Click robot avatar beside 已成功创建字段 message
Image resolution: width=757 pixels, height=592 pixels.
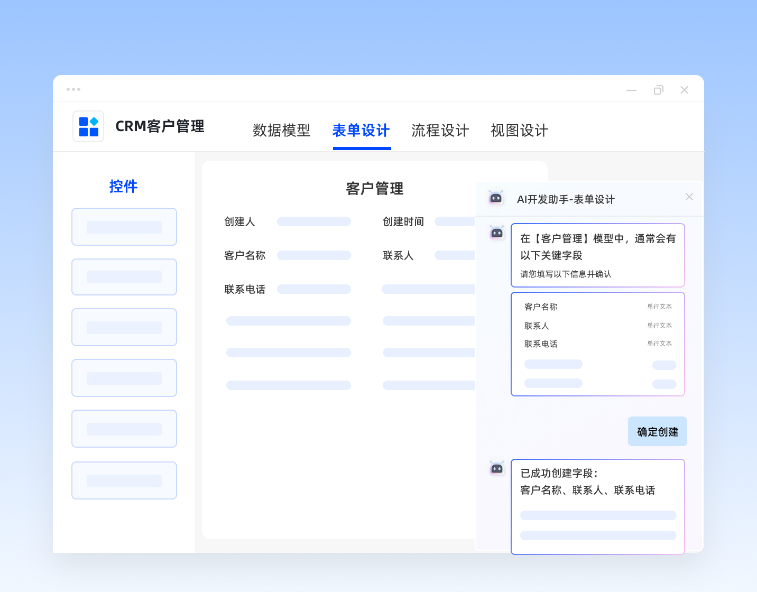tap(497, 468)
